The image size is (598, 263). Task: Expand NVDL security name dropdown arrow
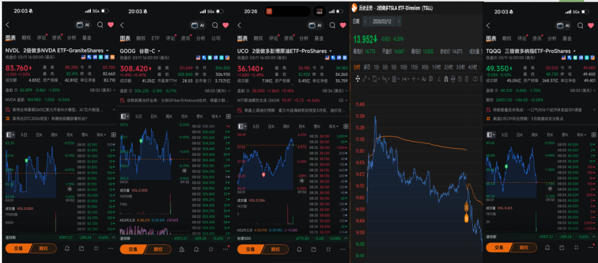point(107,51)
